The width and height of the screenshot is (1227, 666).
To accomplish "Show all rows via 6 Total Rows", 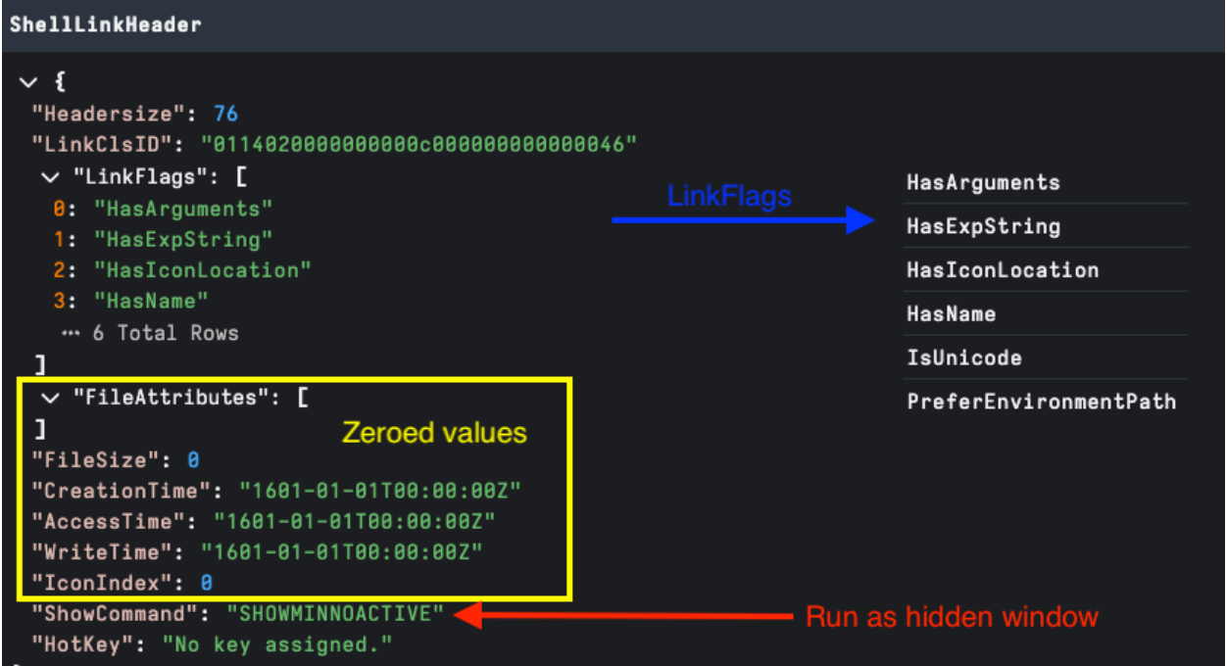I will tap(165, 333).
